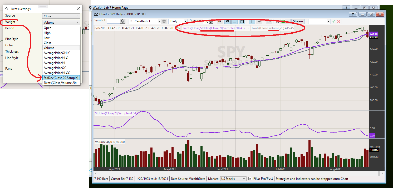393x188 pixels.
Task: Click into the Symbol input field
Action: pos(114,21)
